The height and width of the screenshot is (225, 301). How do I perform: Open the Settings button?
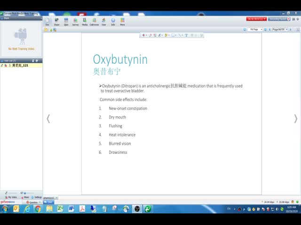(x=37, y=197)
